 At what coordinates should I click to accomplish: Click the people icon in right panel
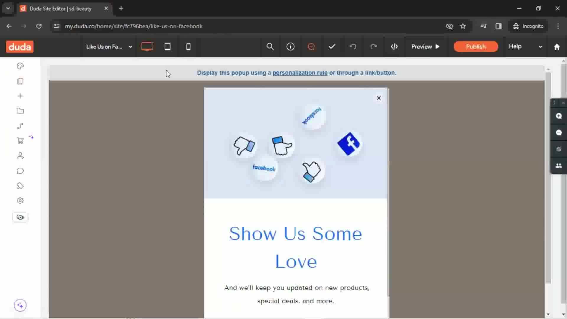[x=558, y=166]
